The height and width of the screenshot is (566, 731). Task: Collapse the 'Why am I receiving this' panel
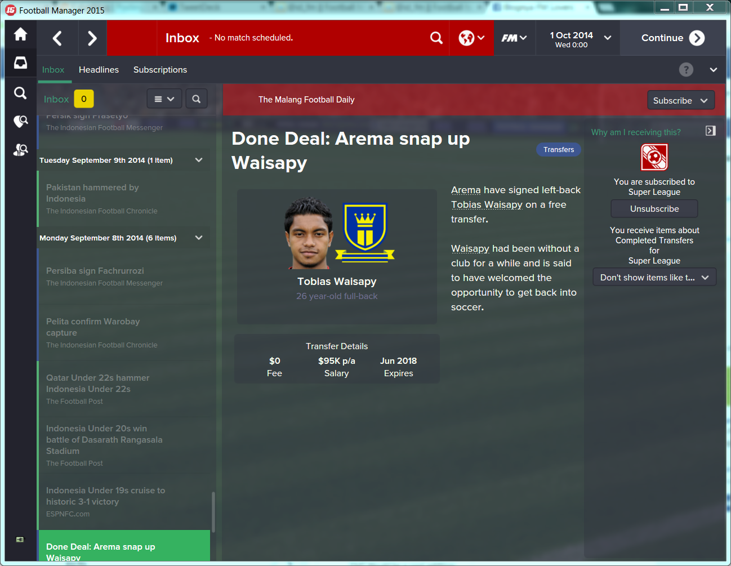[711, 131]
